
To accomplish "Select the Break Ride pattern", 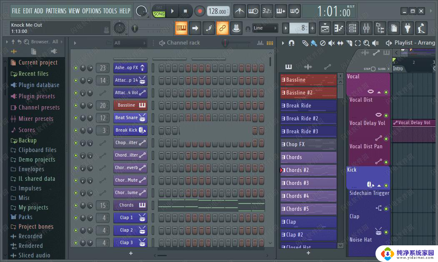I will tap(308, 105).
